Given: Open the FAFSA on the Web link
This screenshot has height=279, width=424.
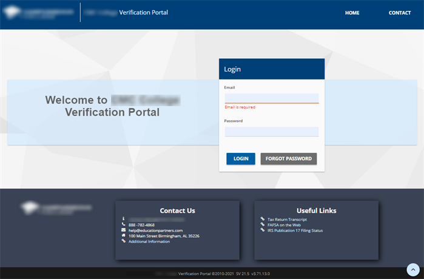Looking at the screenshot, I should pos(284,225).
